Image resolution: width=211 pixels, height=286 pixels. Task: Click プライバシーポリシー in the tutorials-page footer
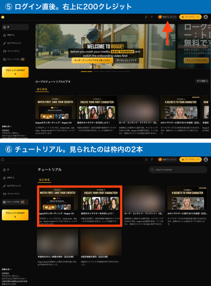[x=11, y=276]
